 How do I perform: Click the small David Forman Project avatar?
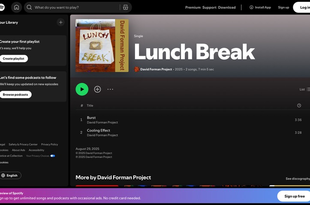[136, 69]
